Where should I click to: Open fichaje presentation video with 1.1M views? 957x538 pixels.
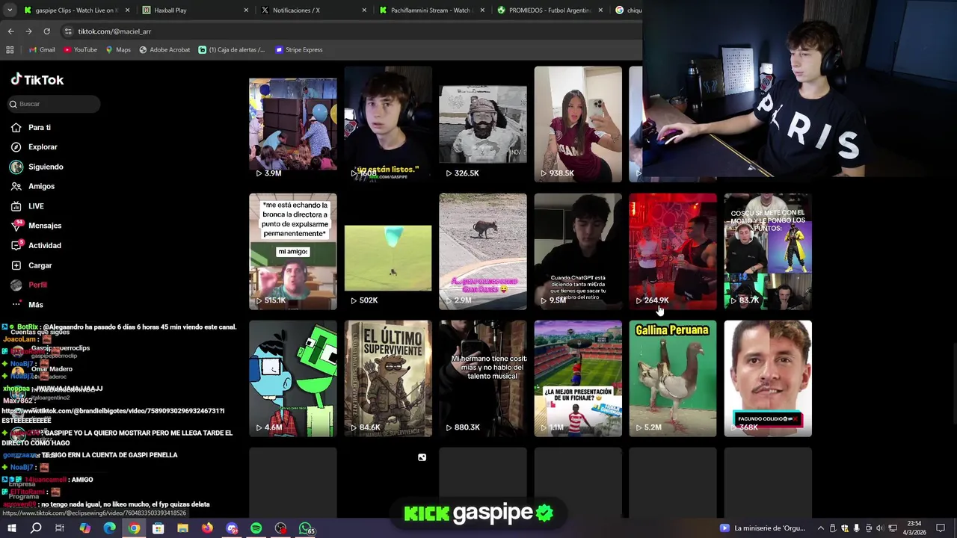coord(578,378)
